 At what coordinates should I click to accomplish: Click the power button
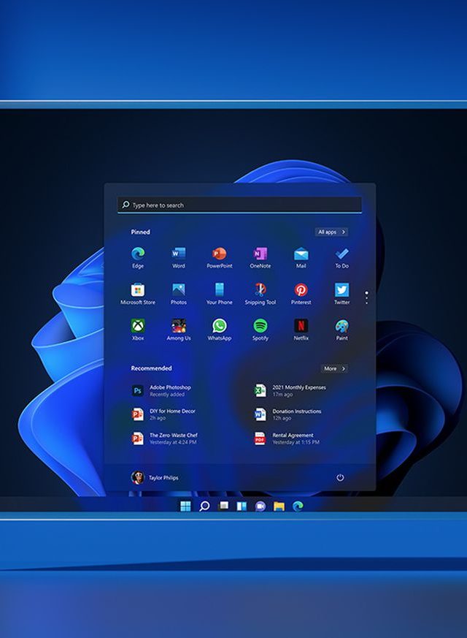[x=340, y=477]
